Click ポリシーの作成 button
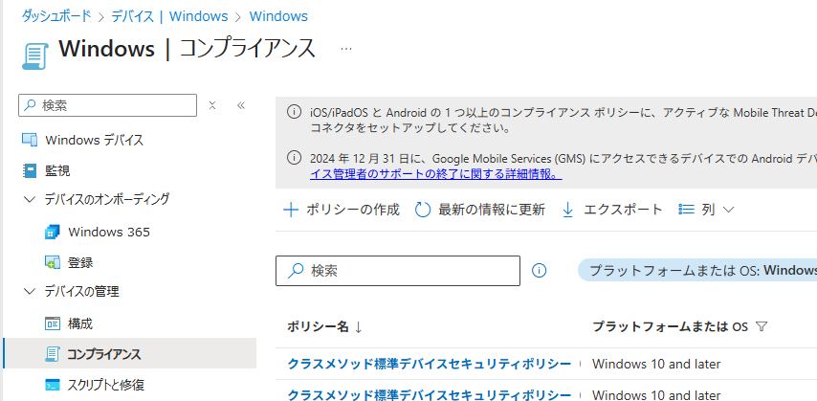Screen dimensions: 817x401 pyautogui.click(x=342, y=210)
